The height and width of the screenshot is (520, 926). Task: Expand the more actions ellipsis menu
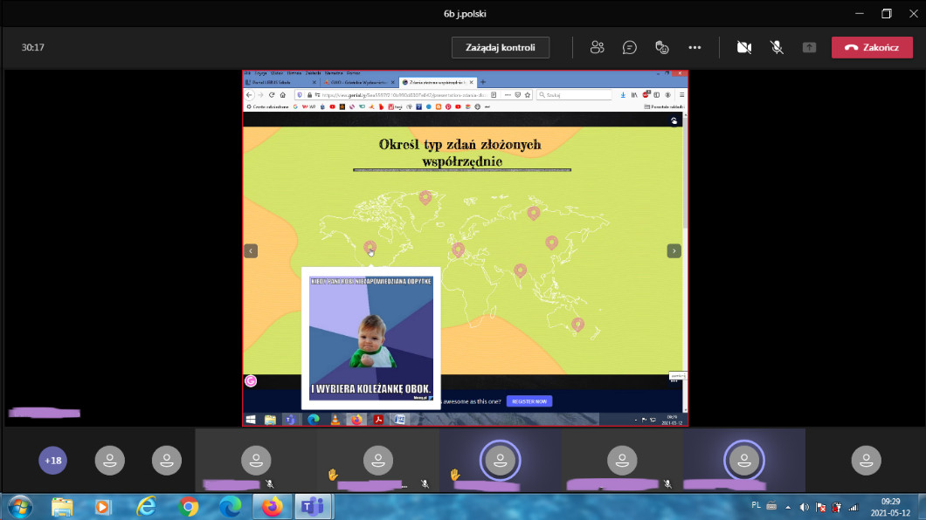pos(694,47)
